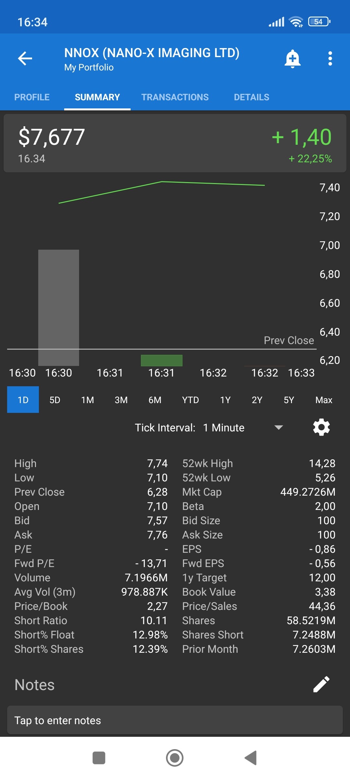
Task: Expand the Tick Interval dropdown arrow
Action: (x=279, y=427)
